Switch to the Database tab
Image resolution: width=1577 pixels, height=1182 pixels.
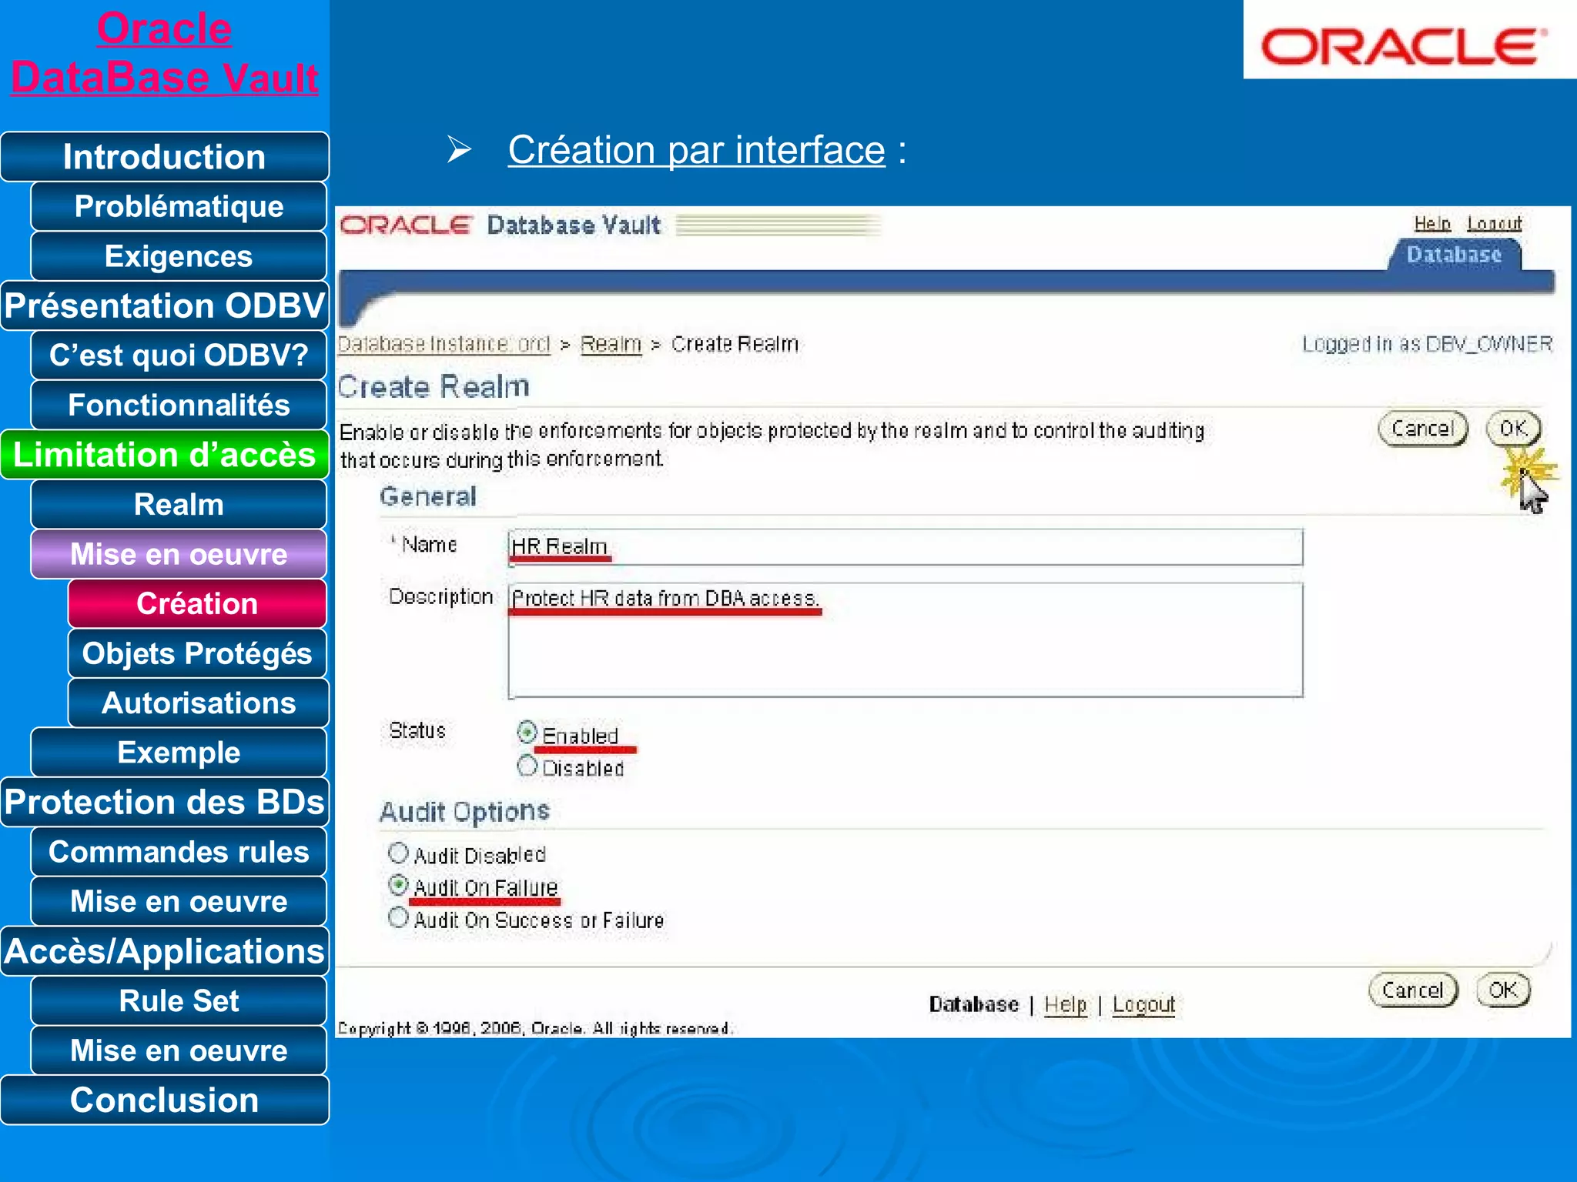click(1454, 254)
